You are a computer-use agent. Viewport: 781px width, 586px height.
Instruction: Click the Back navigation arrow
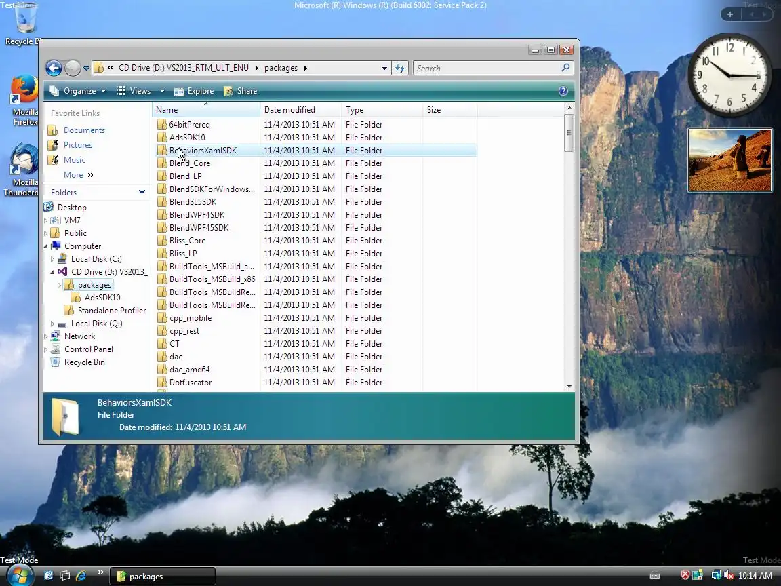point(54,68)
